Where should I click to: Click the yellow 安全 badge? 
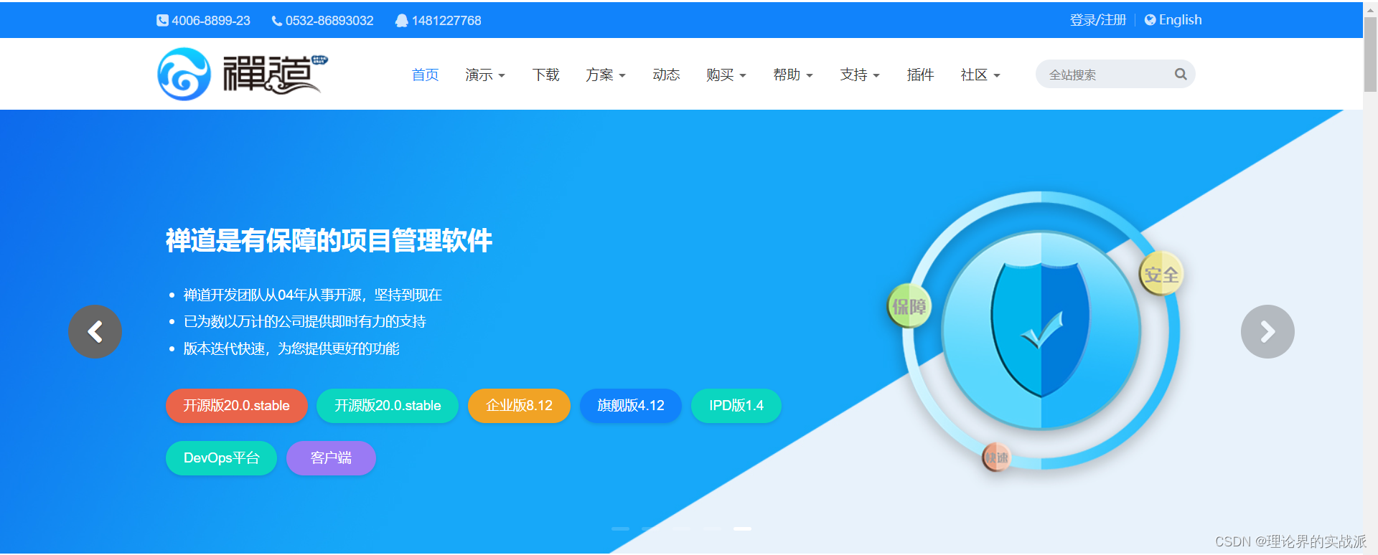point(1161,274)
